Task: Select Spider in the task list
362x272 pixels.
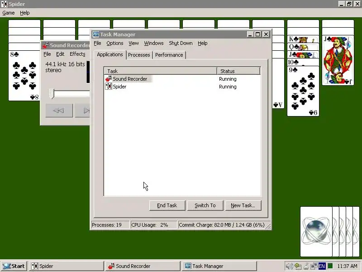Action: point(119,87)
